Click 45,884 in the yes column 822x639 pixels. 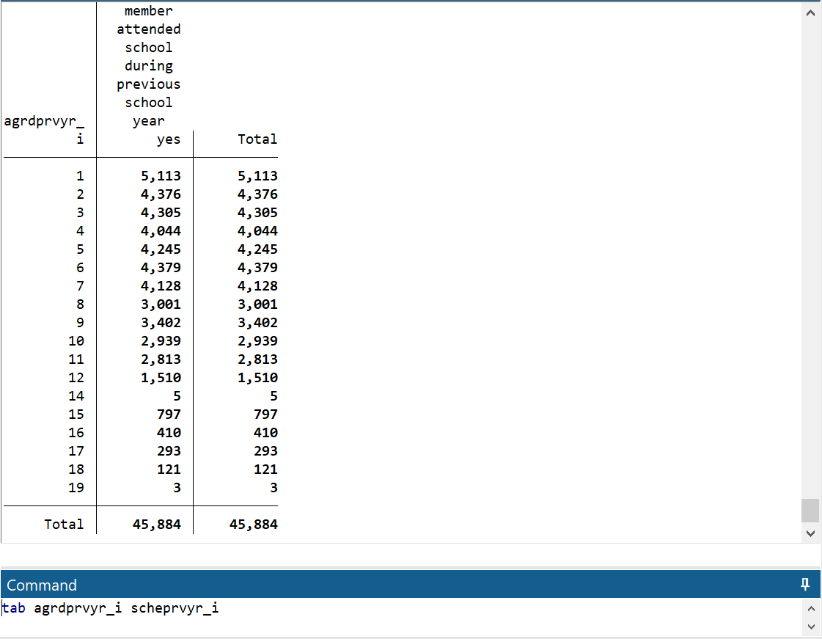[x=156, y=525]
